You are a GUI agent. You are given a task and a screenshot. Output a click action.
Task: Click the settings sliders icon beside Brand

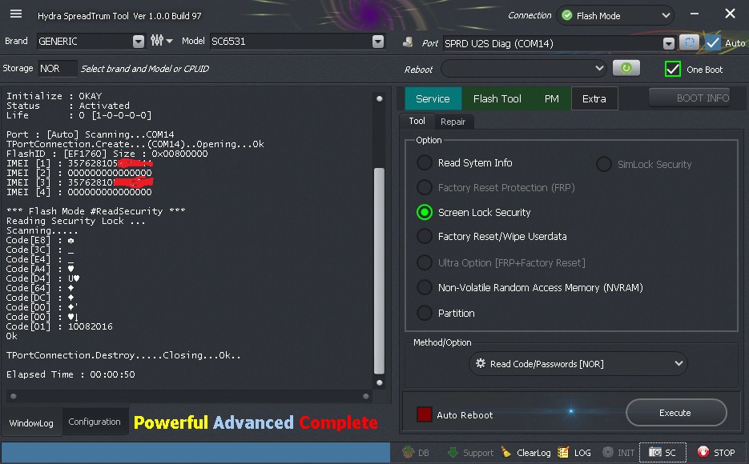tap(157, 41)
